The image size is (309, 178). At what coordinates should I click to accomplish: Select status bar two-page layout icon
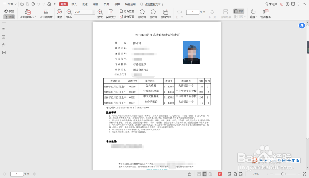[x=210, y=174]
